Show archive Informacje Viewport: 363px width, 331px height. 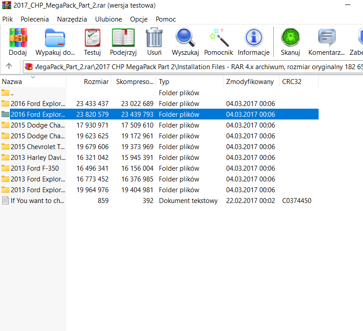coord(254,41)
